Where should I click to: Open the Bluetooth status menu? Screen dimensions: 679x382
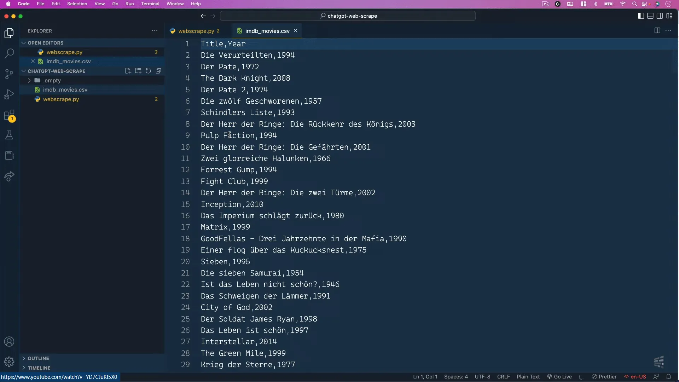(596, 4)
